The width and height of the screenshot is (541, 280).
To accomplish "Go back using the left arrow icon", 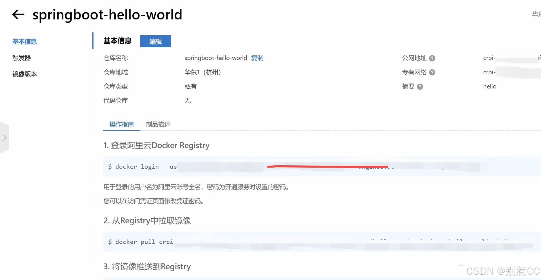I will 19,14.
